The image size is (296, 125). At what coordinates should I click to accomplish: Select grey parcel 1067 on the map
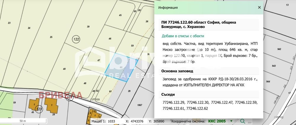[x=140, y=105]
